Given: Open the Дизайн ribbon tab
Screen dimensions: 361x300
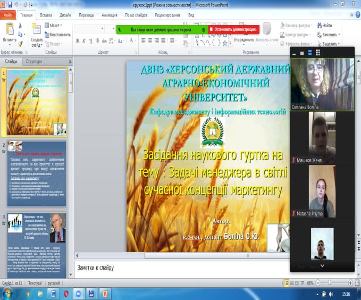Looking at the screenshot, I should [x=65, y=15].
